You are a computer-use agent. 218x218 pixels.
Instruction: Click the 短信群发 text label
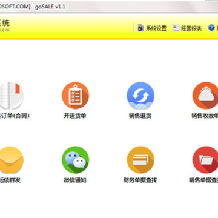pyautogui.click(x=10, y=180)
